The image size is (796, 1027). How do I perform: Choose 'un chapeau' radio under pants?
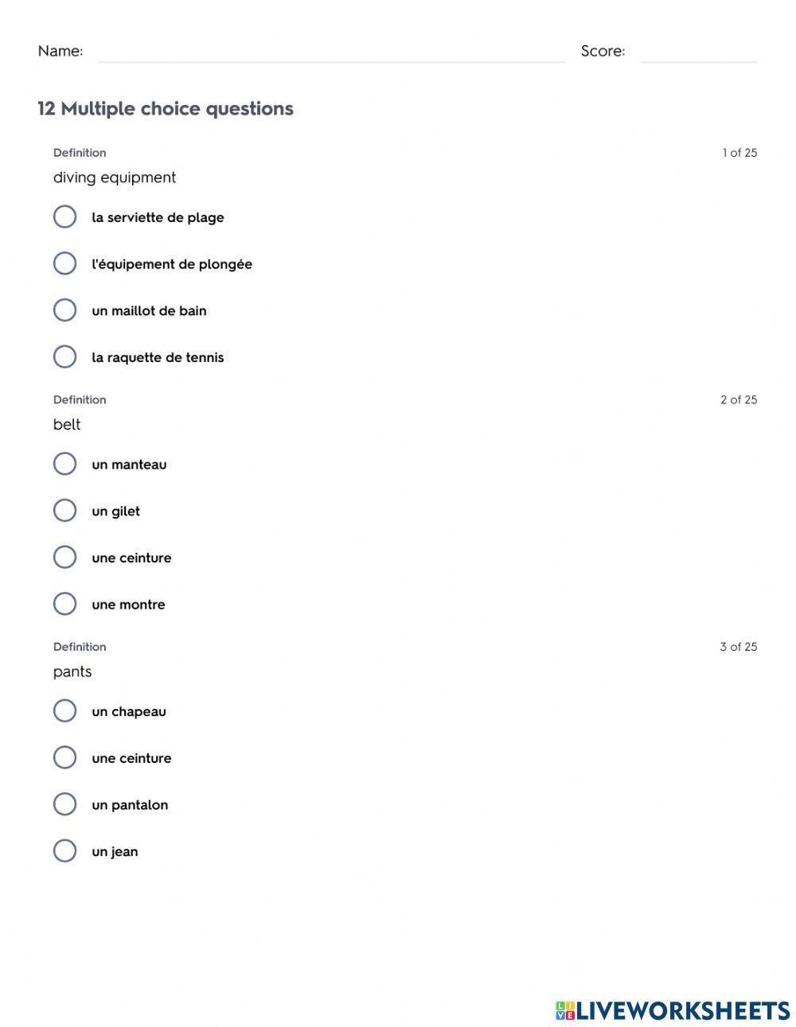[64, 711]
